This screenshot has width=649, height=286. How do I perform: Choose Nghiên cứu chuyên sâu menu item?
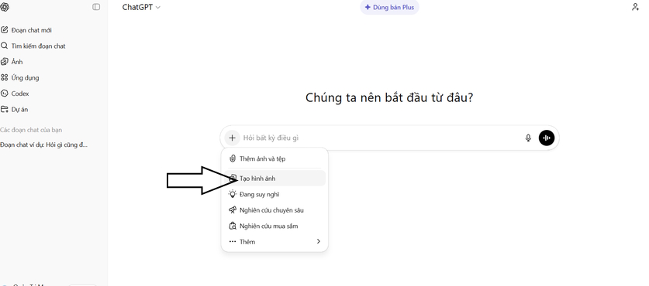coord(274,210)
